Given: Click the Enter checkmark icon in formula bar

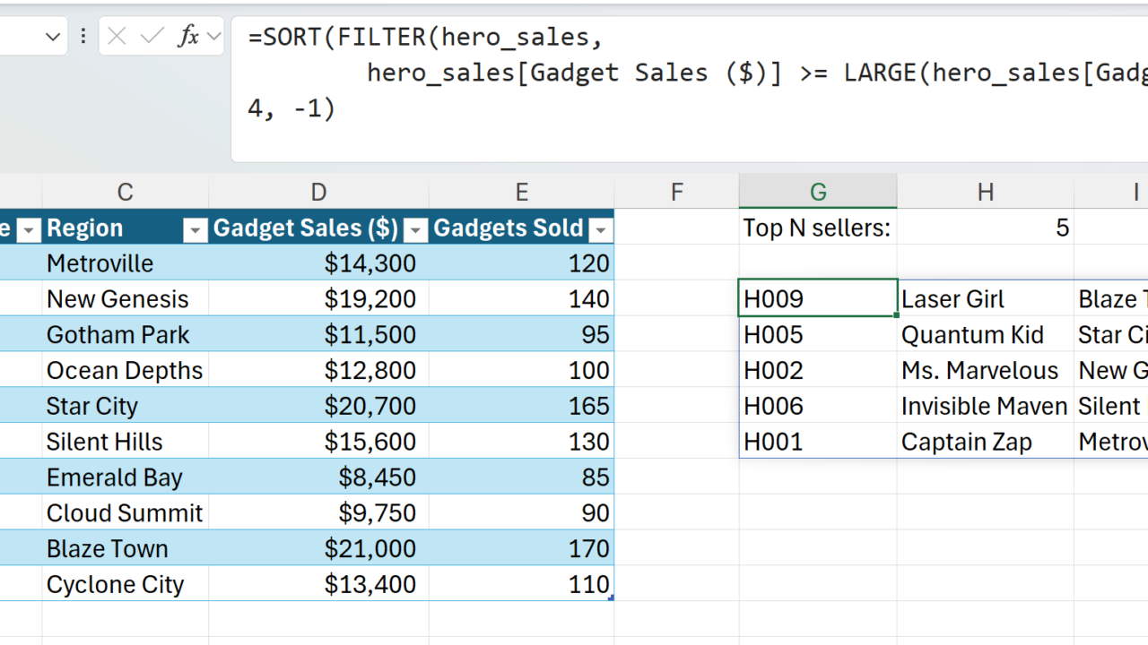Looking at the screenshot, I should (152, 37).
